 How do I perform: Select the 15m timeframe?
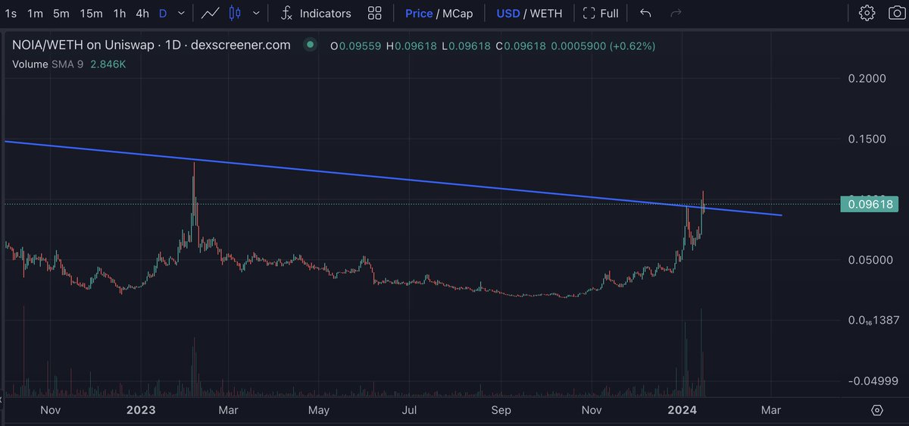[92, 13]
